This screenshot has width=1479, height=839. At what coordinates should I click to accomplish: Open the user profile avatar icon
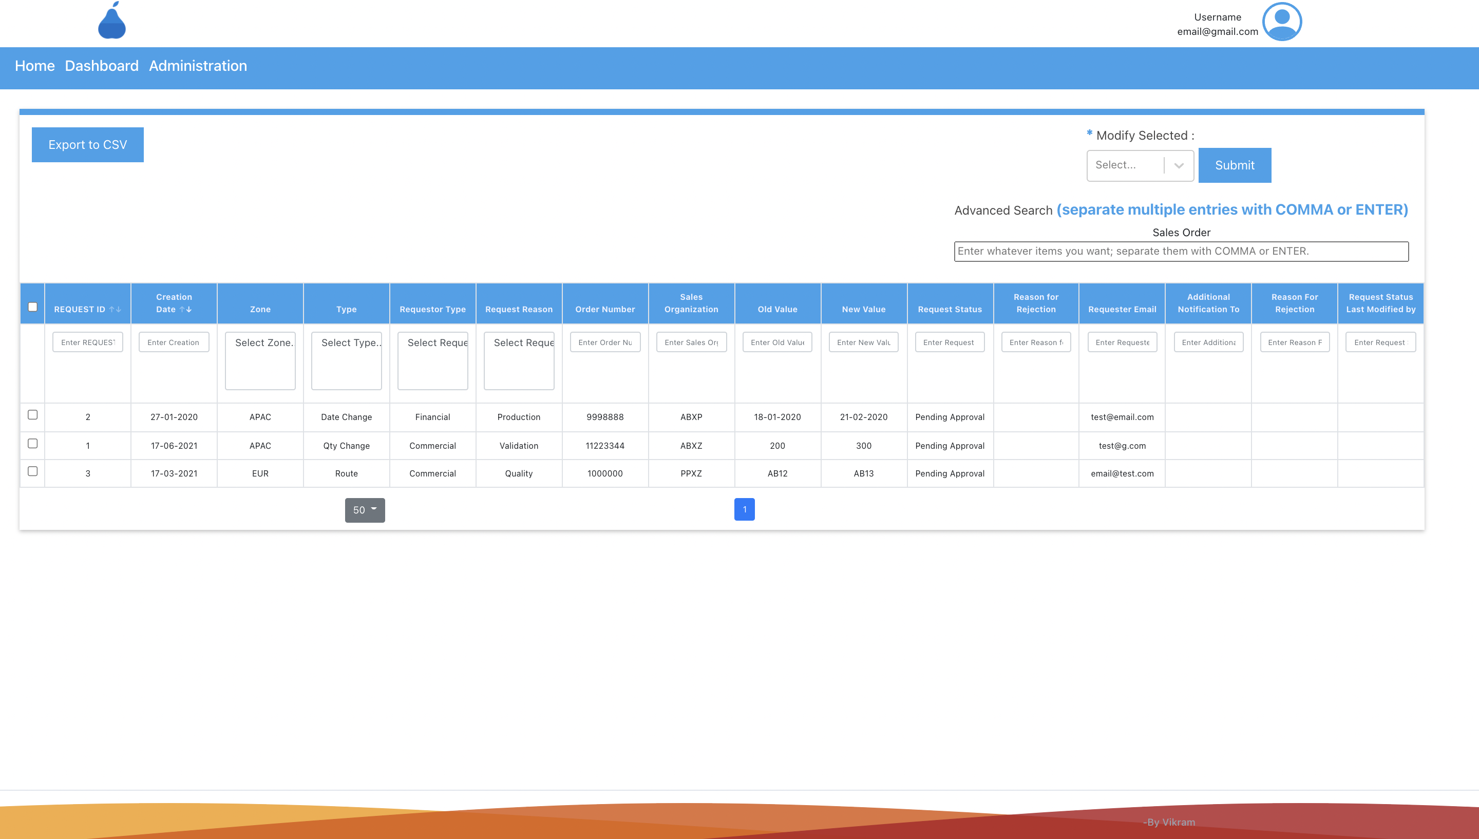pos(1281,22)
